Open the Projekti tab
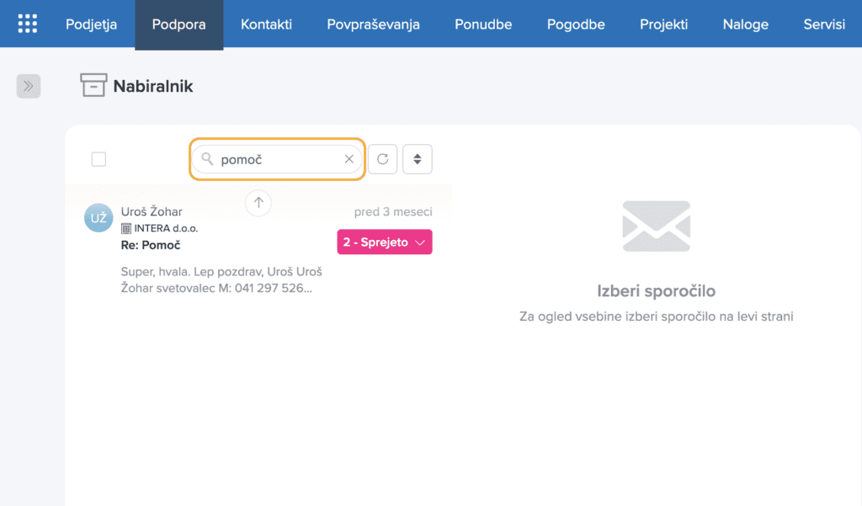862x506 pixels. (663, 24)
